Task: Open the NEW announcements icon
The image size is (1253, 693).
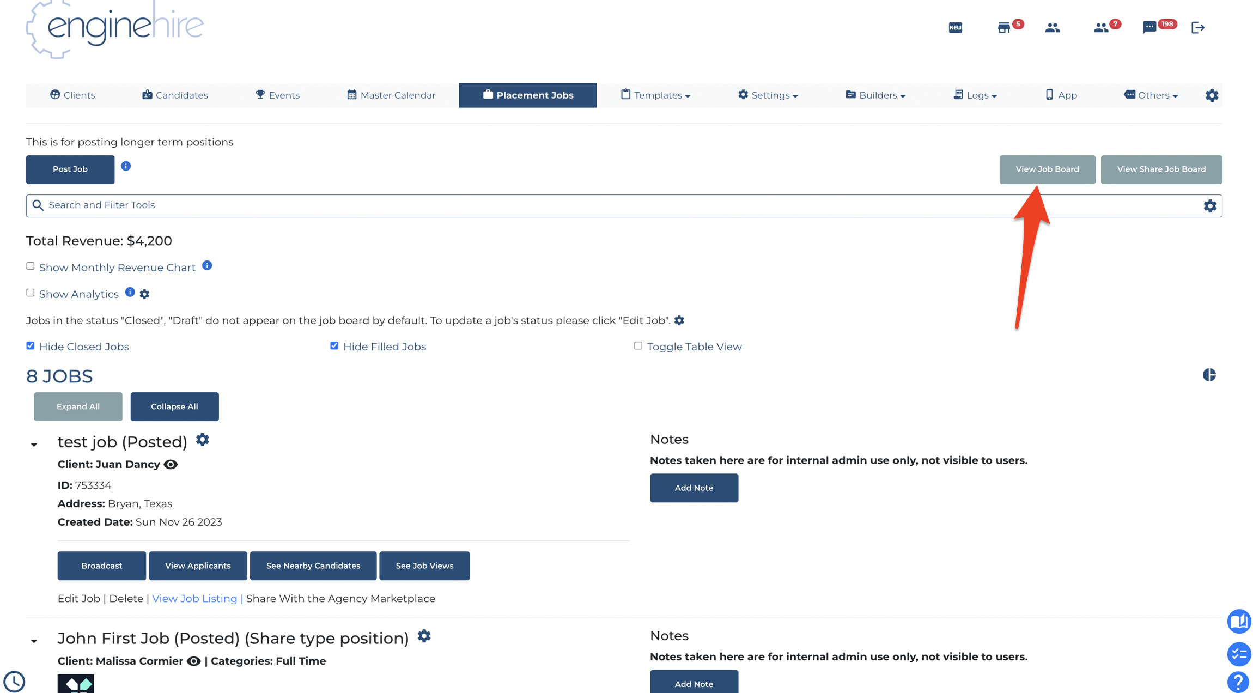Action: click(955, 27)
